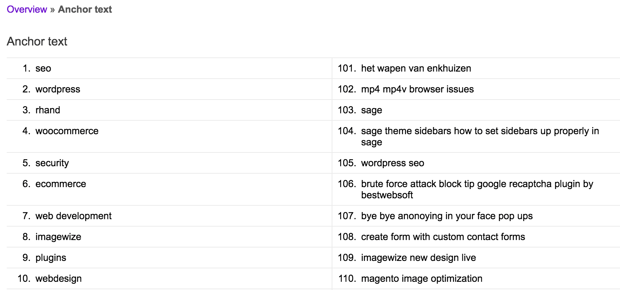Click 'create form with custom contact forms'
Viewport: 620px width, 290px height.
(443, 237)
